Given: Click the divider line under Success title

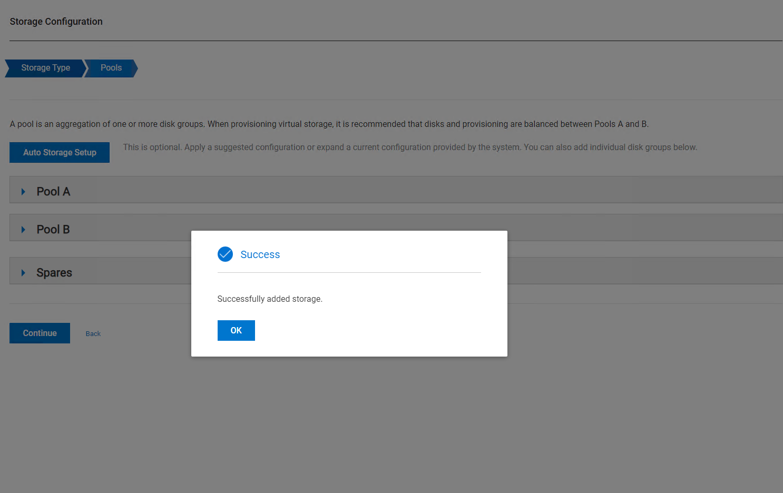Looking at the screenshot, I should coord(349,272).
